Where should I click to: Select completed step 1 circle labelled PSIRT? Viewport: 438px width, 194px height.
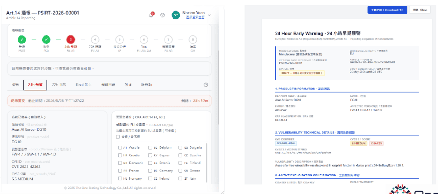point(22,39)
